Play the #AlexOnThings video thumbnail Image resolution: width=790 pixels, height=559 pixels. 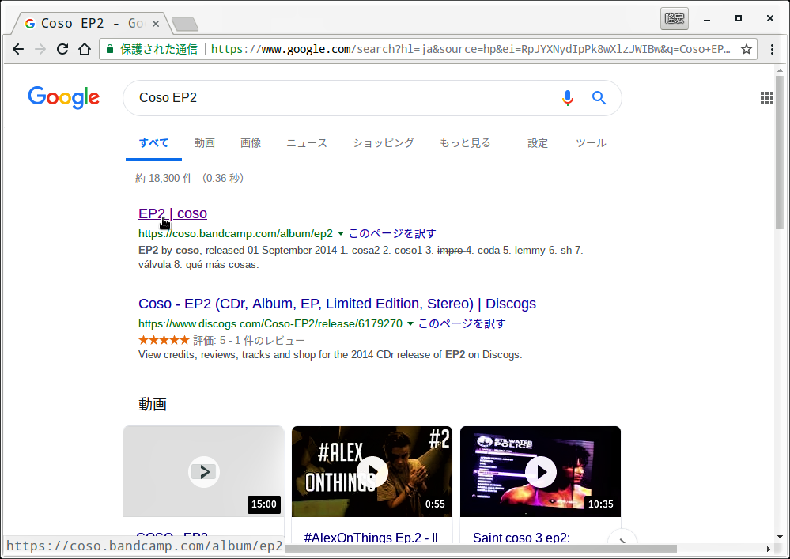click(372, 471)
